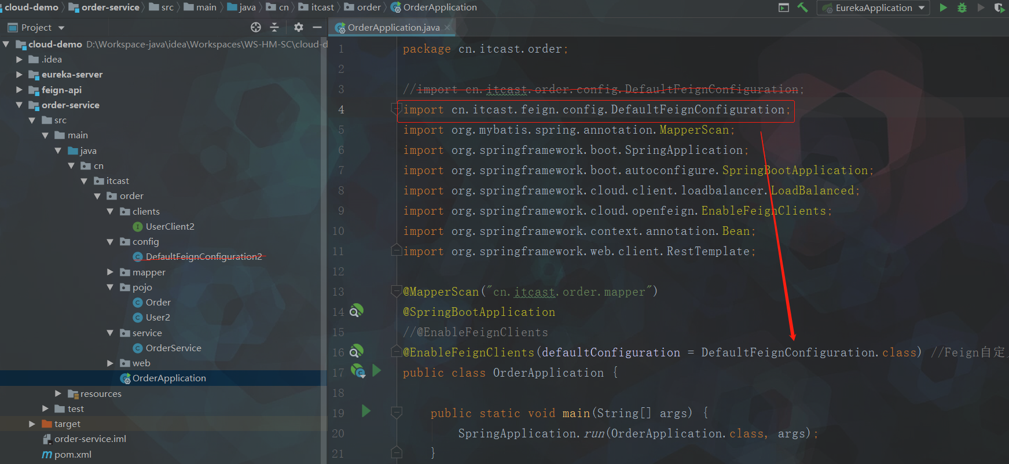Click OrderApplication in the navigation breadcrumb
This screenshot has height=464, width=1009.
click(440, 8)
